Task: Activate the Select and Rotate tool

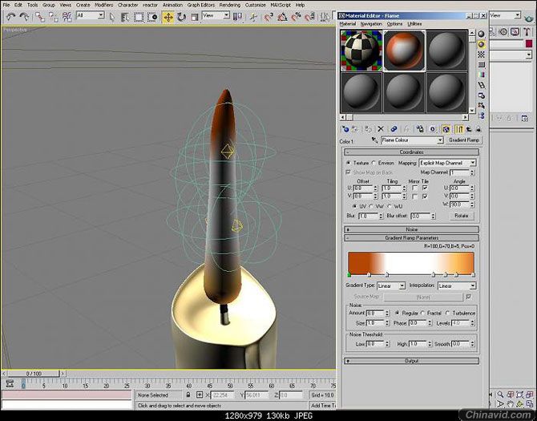Action: coord(181,17)
